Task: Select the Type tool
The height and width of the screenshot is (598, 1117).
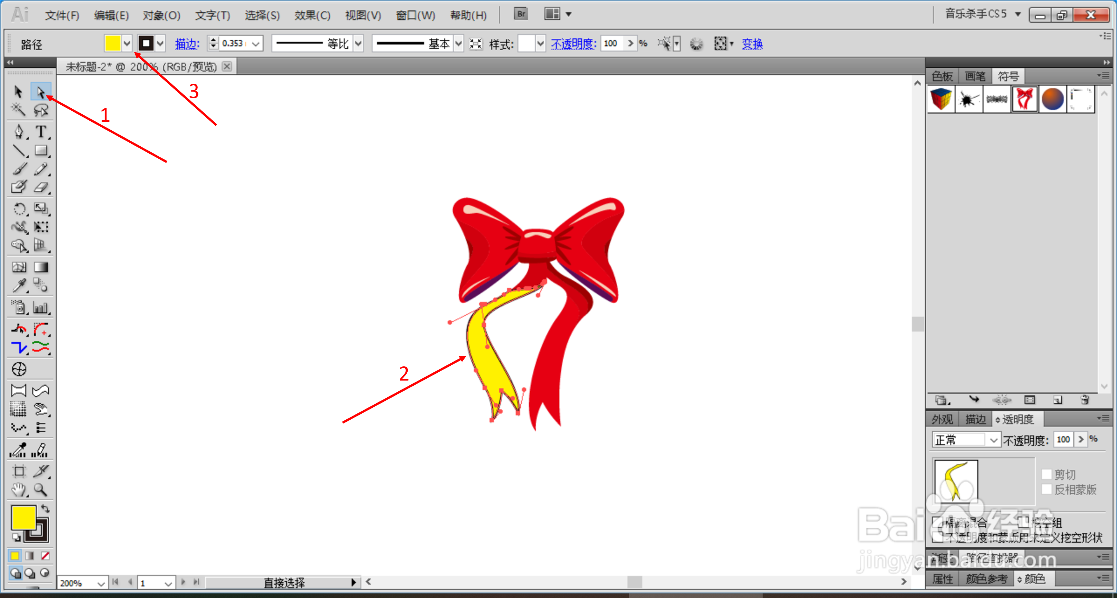Action: tap(41, 131)
